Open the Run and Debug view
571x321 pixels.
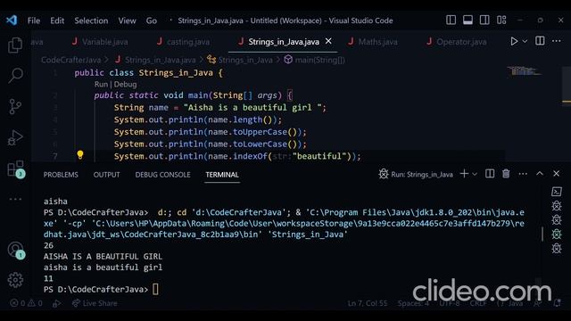[15, 137]
